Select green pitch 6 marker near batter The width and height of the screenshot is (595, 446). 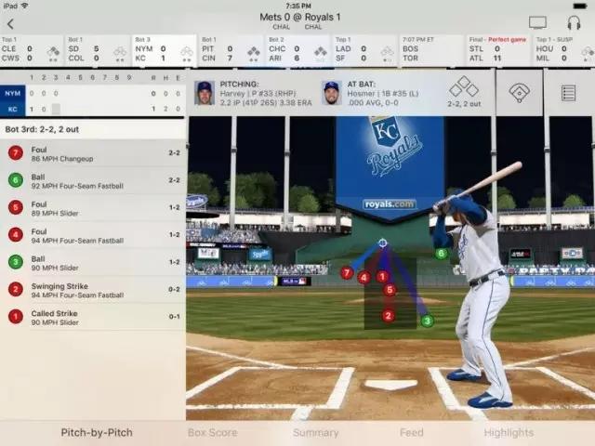click(442, 253)
